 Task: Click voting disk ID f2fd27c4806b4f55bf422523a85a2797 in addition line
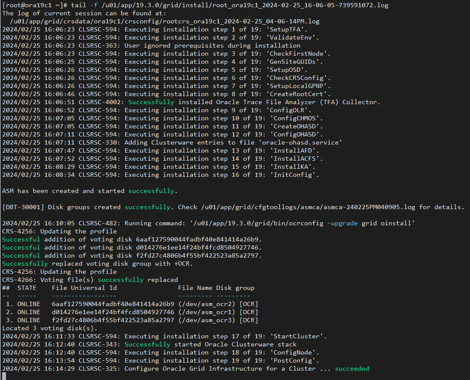point(197,256)
